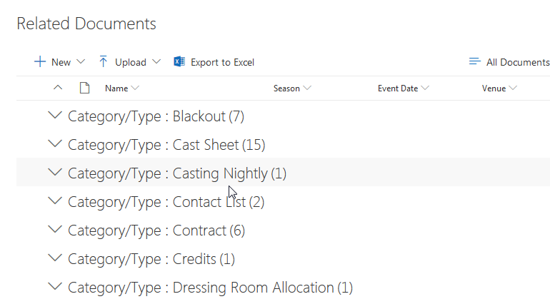Collapse the Cast Sheet group chevron

[x=54, y=144]
